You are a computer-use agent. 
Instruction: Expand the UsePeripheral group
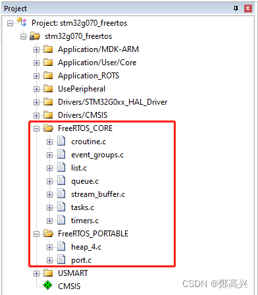pos(36,89)
